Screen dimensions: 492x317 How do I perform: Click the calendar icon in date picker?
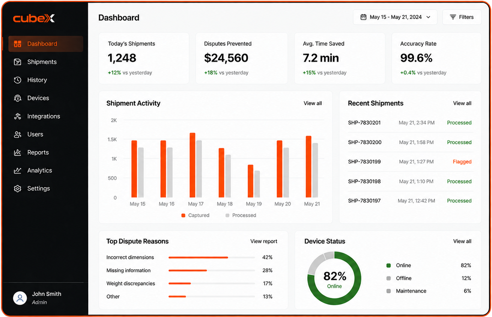click(x=363, y=17)
